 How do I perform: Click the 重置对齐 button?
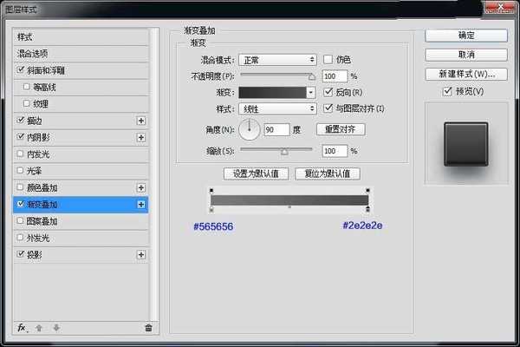coord(340,129)
